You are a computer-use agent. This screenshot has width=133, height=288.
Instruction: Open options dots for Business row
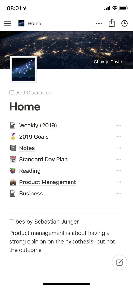[119, 193]
